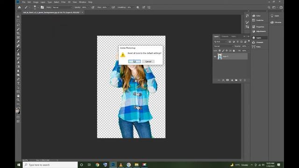Open the layer blend mode Normal dropdown
This screenshot has height=168, width=299.
(223, 46)
